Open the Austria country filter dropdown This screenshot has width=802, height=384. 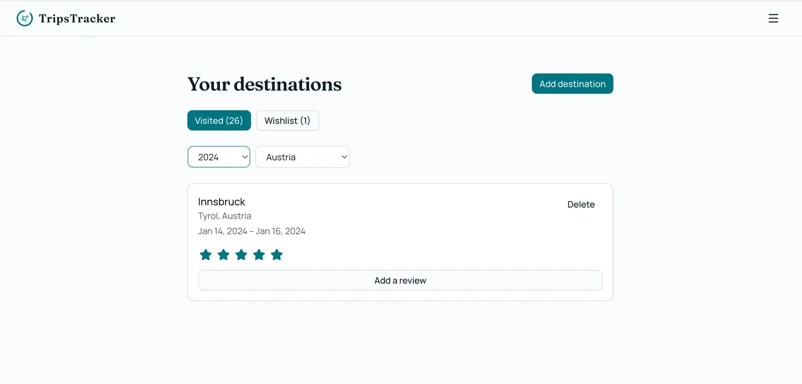pos(303,157)
